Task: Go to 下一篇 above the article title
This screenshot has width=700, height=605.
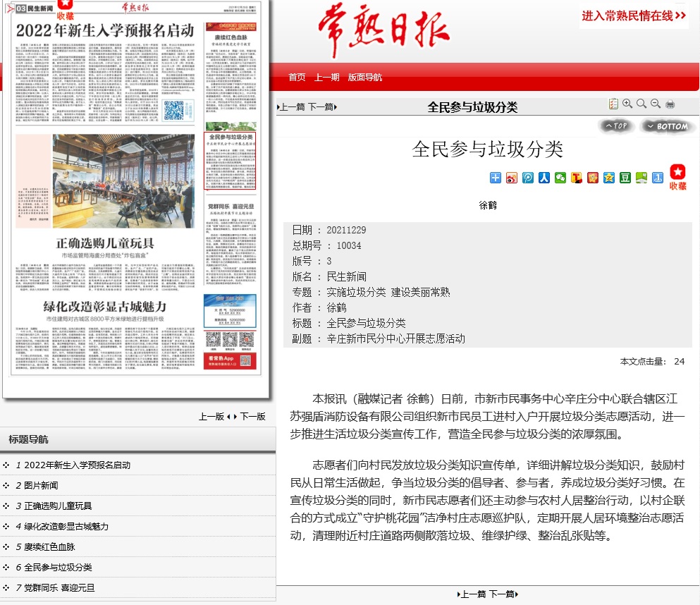Action: [x=322, y=107]
